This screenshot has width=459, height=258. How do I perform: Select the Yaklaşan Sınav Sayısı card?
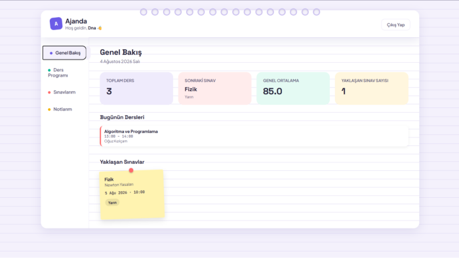click(372, 88)
